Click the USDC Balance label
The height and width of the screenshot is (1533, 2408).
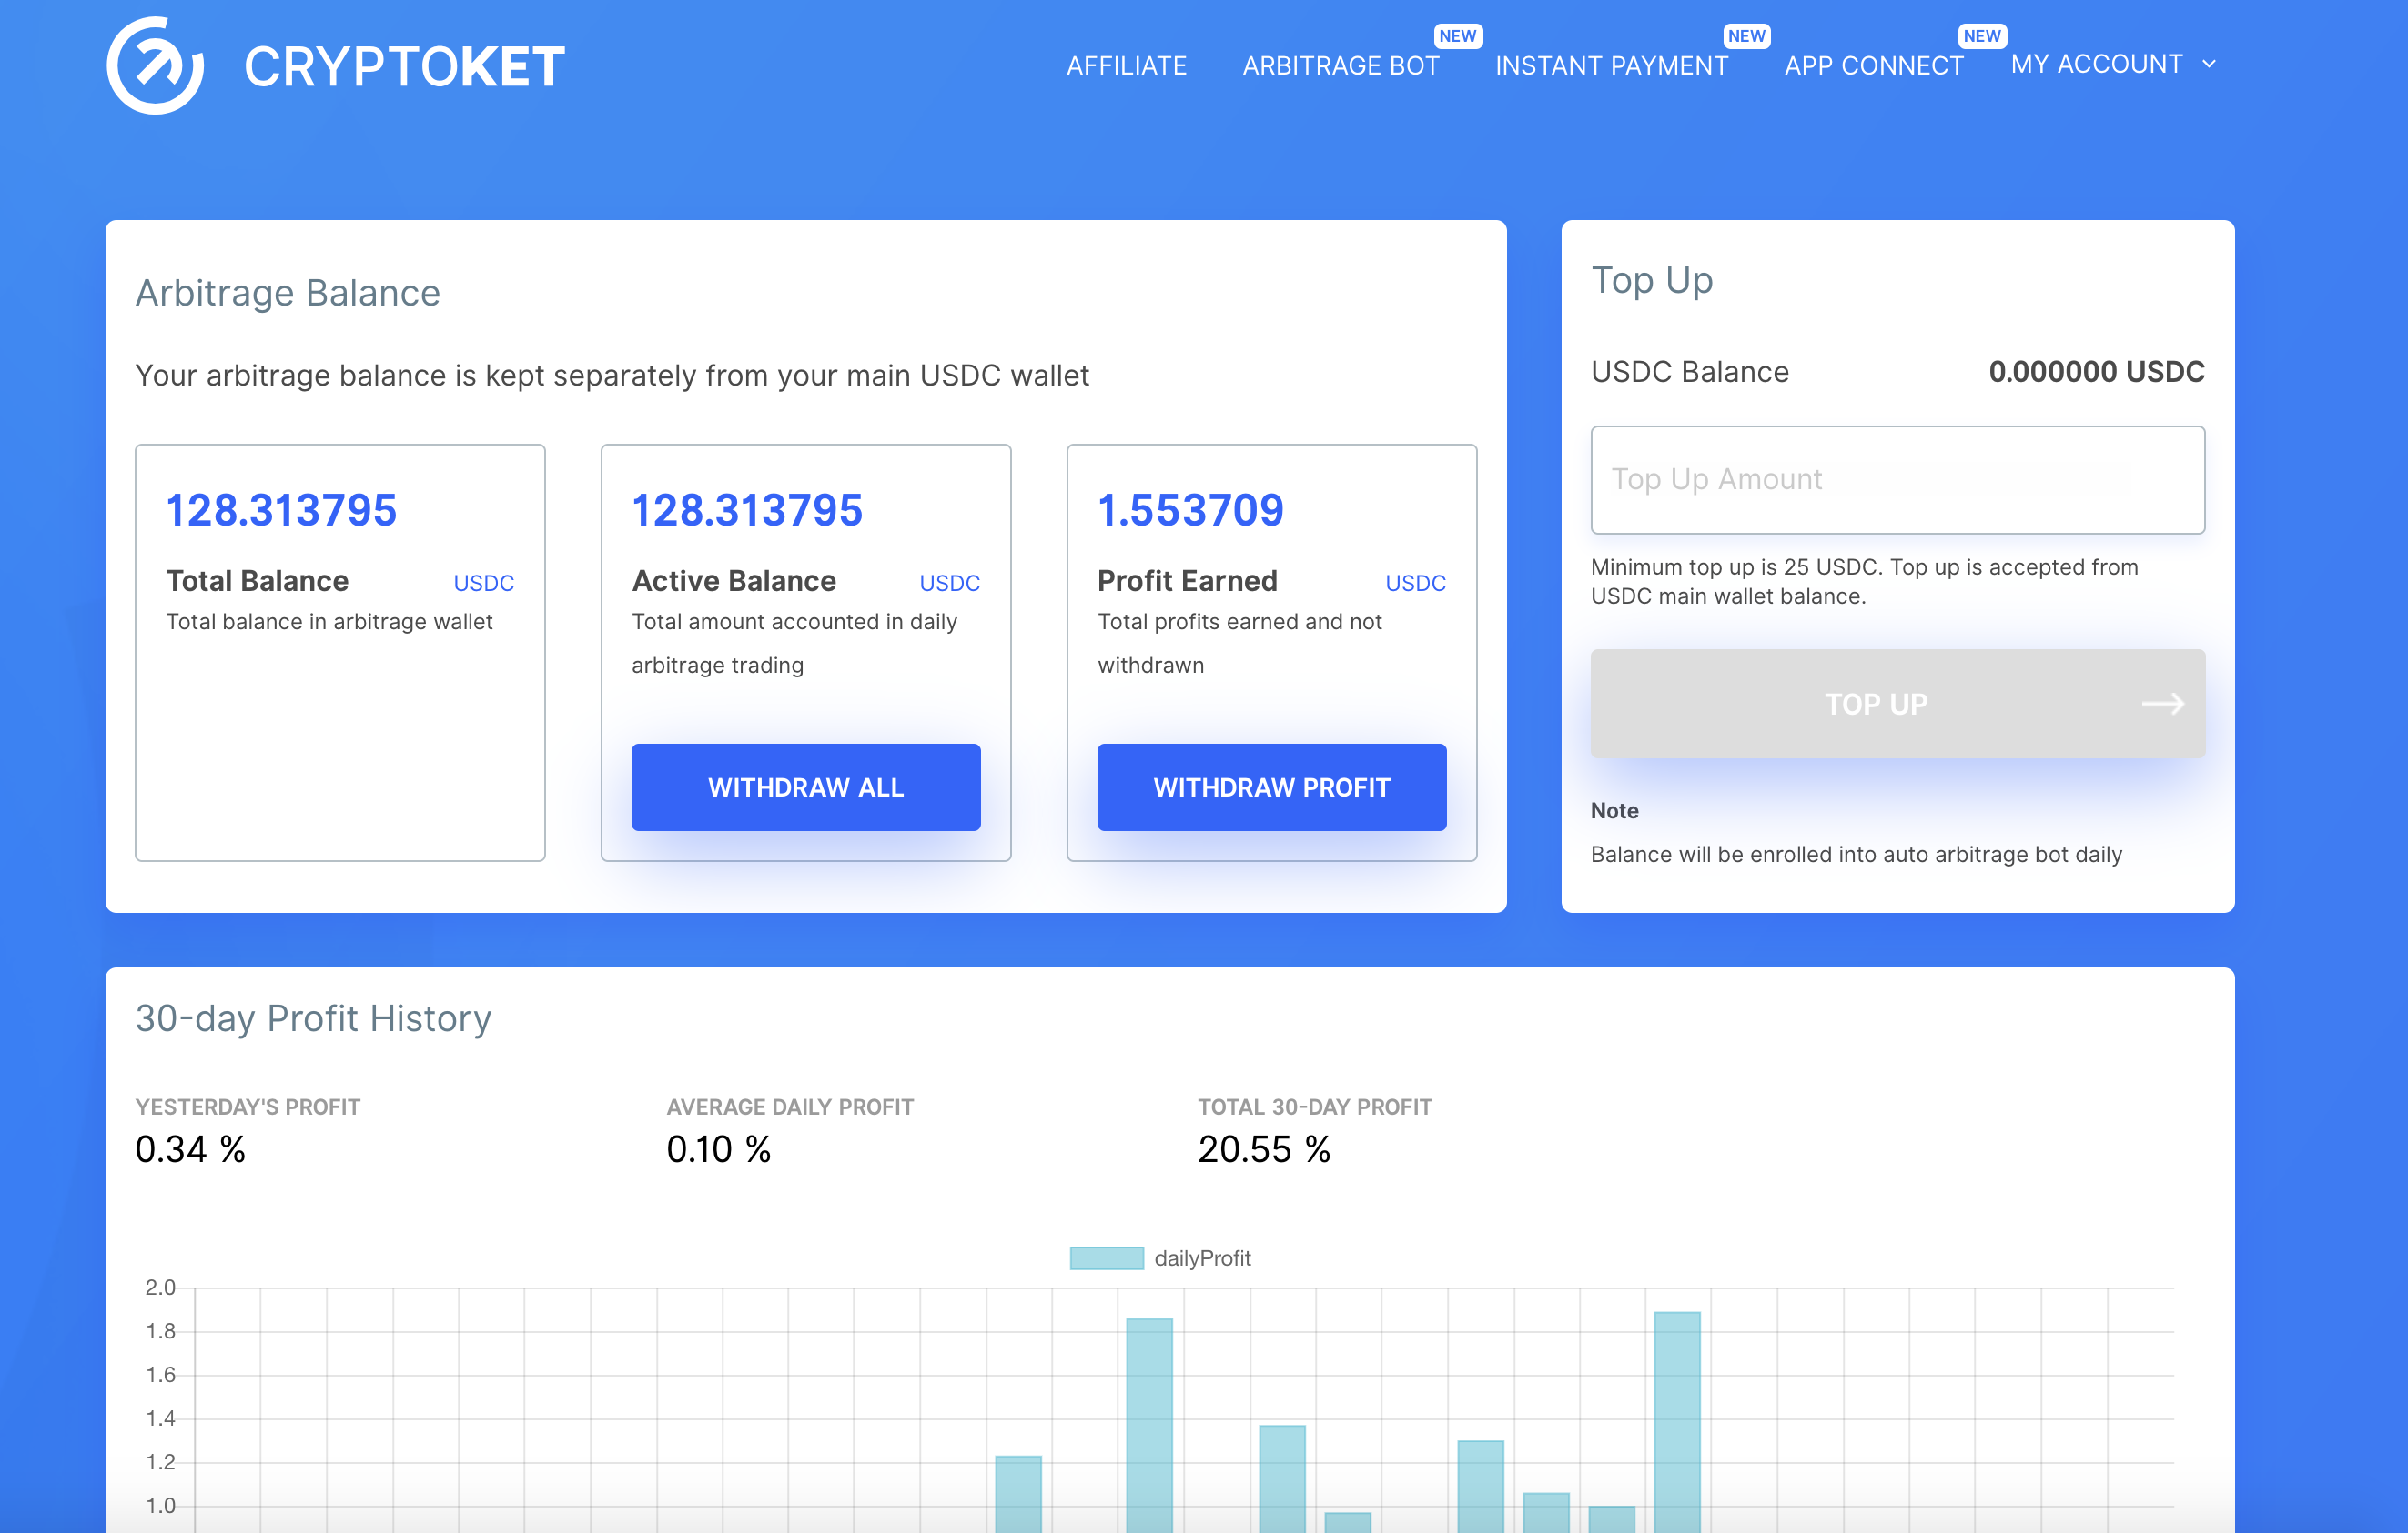tap(1689, 372)
